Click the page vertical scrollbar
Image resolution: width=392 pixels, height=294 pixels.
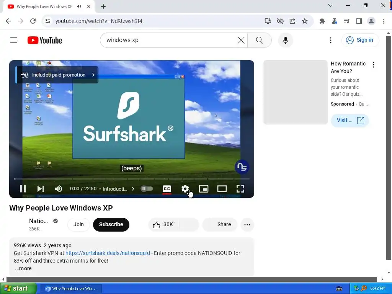[x=389, y=148]
